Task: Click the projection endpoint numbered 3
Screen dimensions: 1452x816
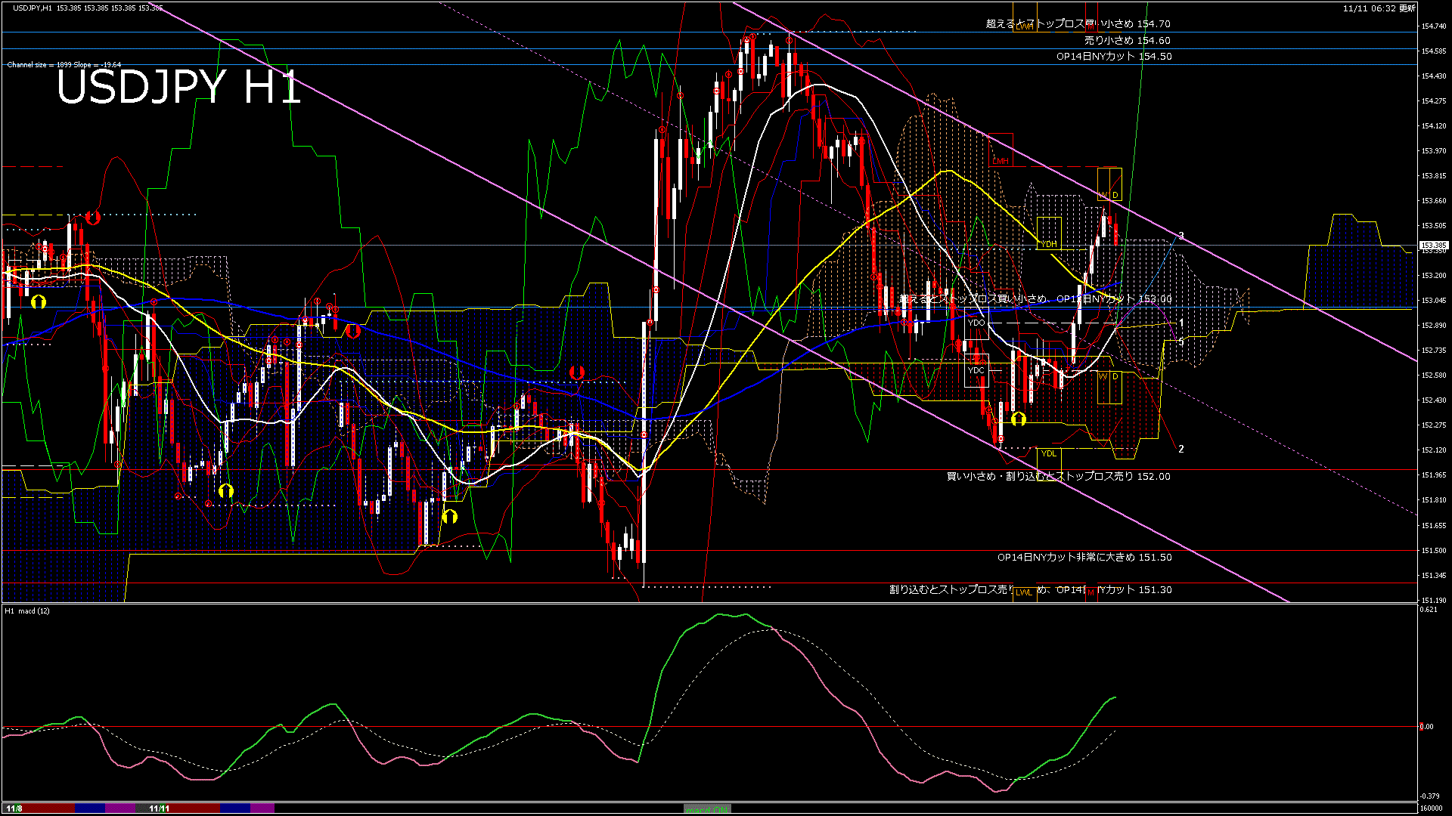Action: tap(1181, 236)
